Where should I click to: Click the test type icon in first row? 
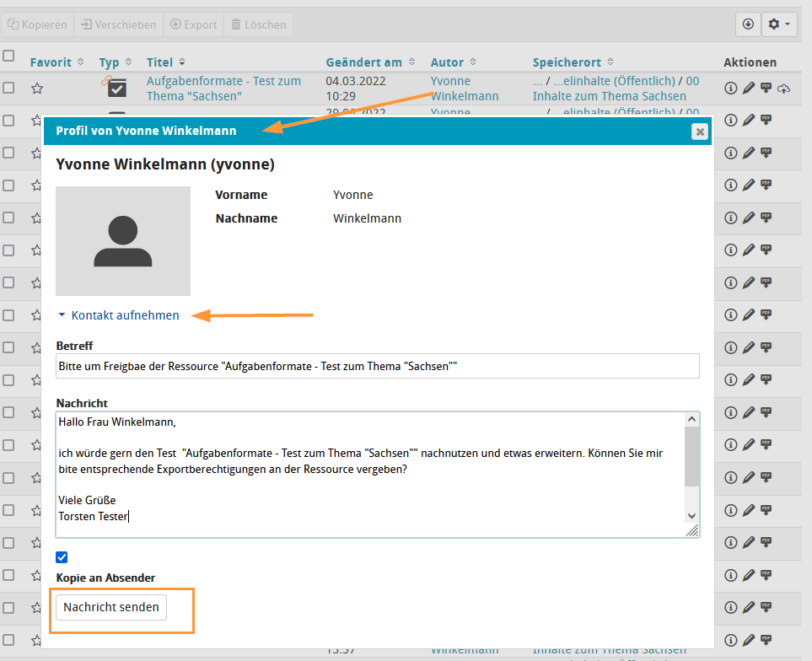point(116,88)
